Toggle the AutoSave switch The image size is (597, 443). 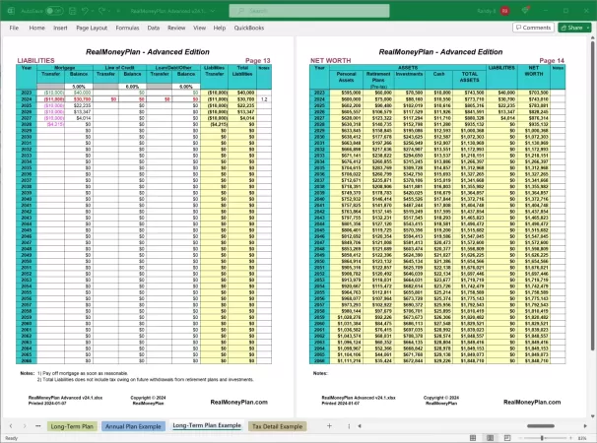pyautogui.click(x=57, y=9)
